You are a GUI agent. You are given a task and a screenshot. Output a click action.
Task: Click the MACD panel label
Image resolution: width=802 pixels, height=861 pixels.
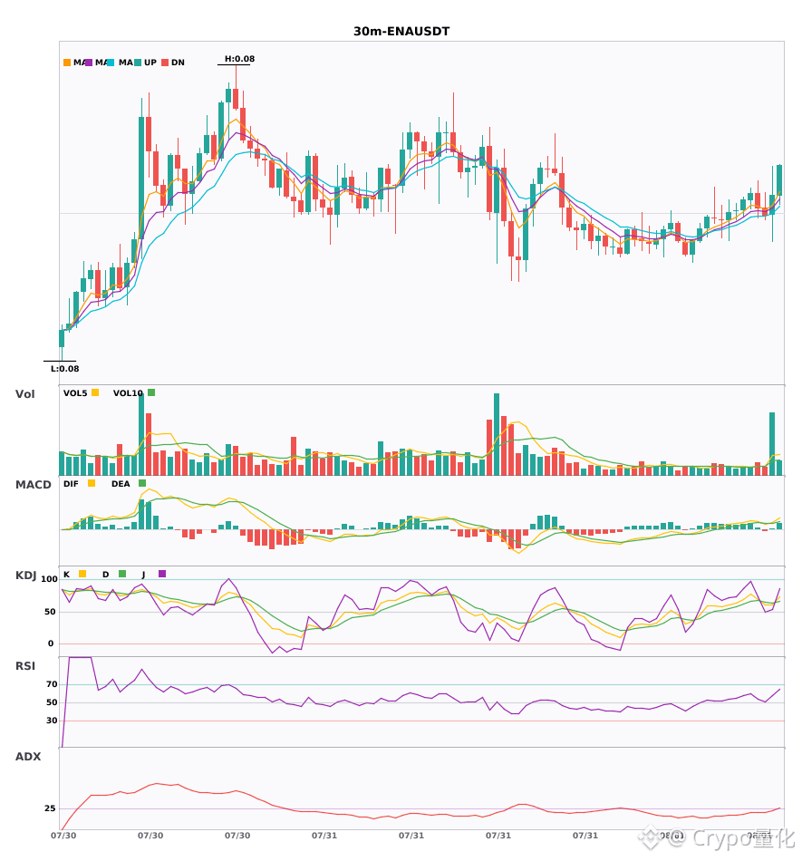(33, 484)
